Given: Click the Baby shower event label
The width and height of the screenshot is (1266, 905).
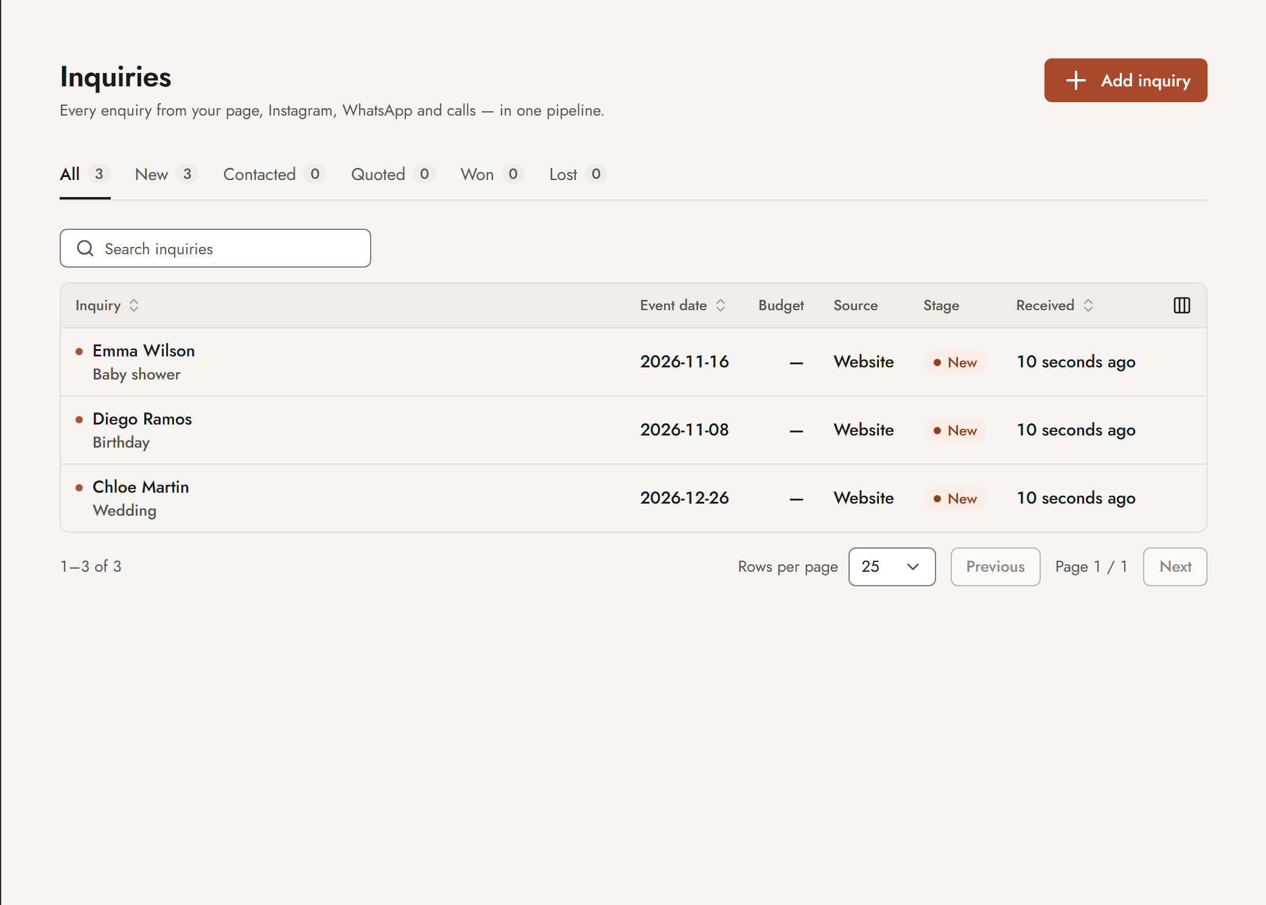Looking at the screenshot, I should pyautogui.click(x=136, y=375).
